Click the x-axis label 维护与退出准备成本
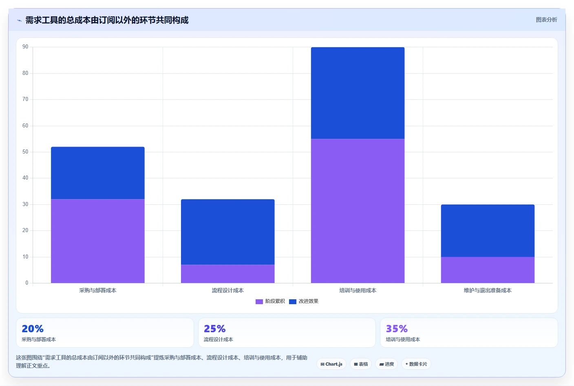Image resolution: width=574 pixels, height=386 pixels. tap(488, 290)
